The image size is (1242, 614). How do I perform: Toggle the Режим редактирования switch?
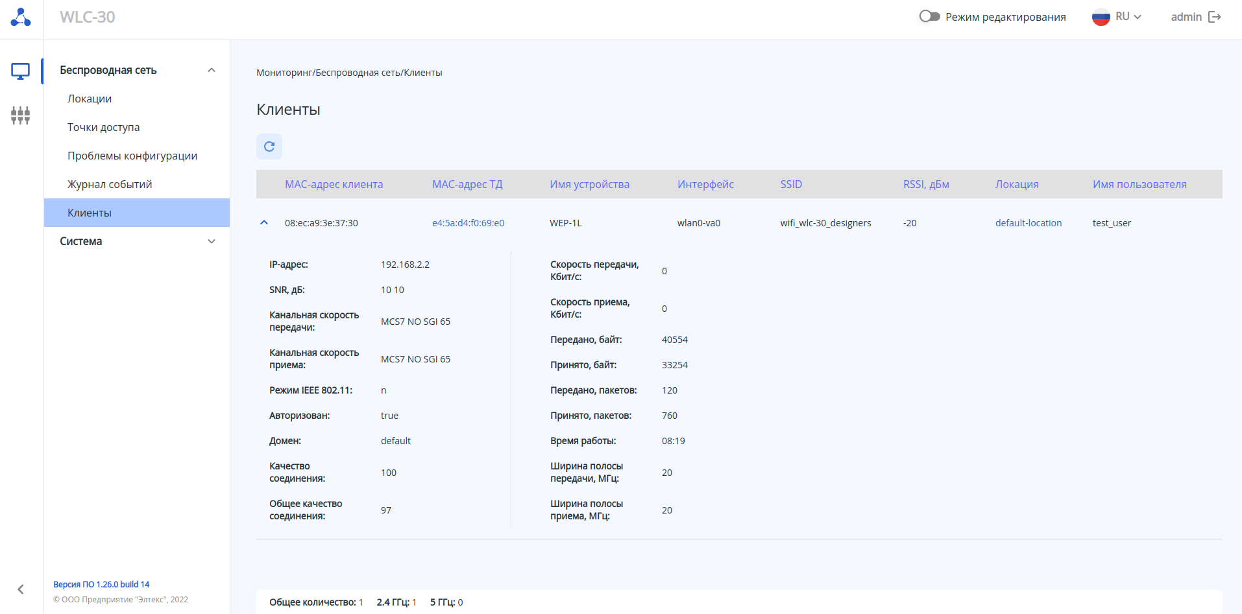[929, 17]
